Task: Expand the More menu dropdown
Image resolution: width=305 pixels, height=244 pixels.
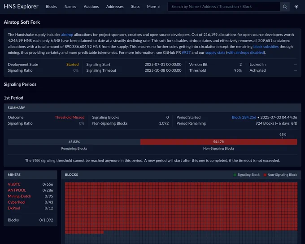Action: click(153, 7)
